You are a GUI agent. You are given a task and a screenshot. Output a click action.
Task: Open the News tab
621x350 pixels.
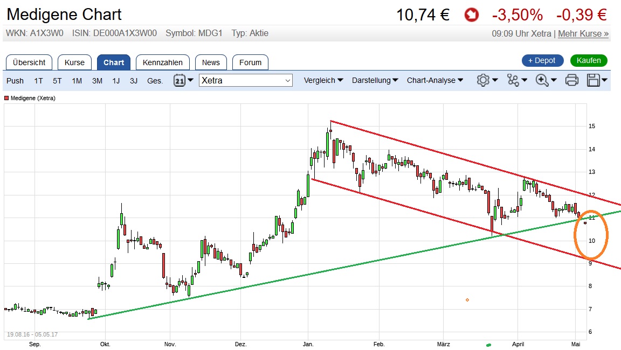click(211, 62)
